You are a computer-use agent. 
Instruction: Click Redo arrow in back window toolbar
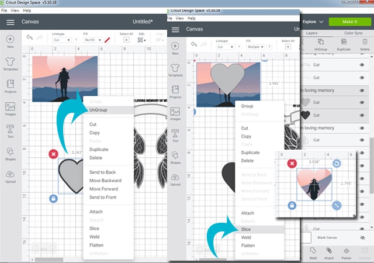click(40, 37)
